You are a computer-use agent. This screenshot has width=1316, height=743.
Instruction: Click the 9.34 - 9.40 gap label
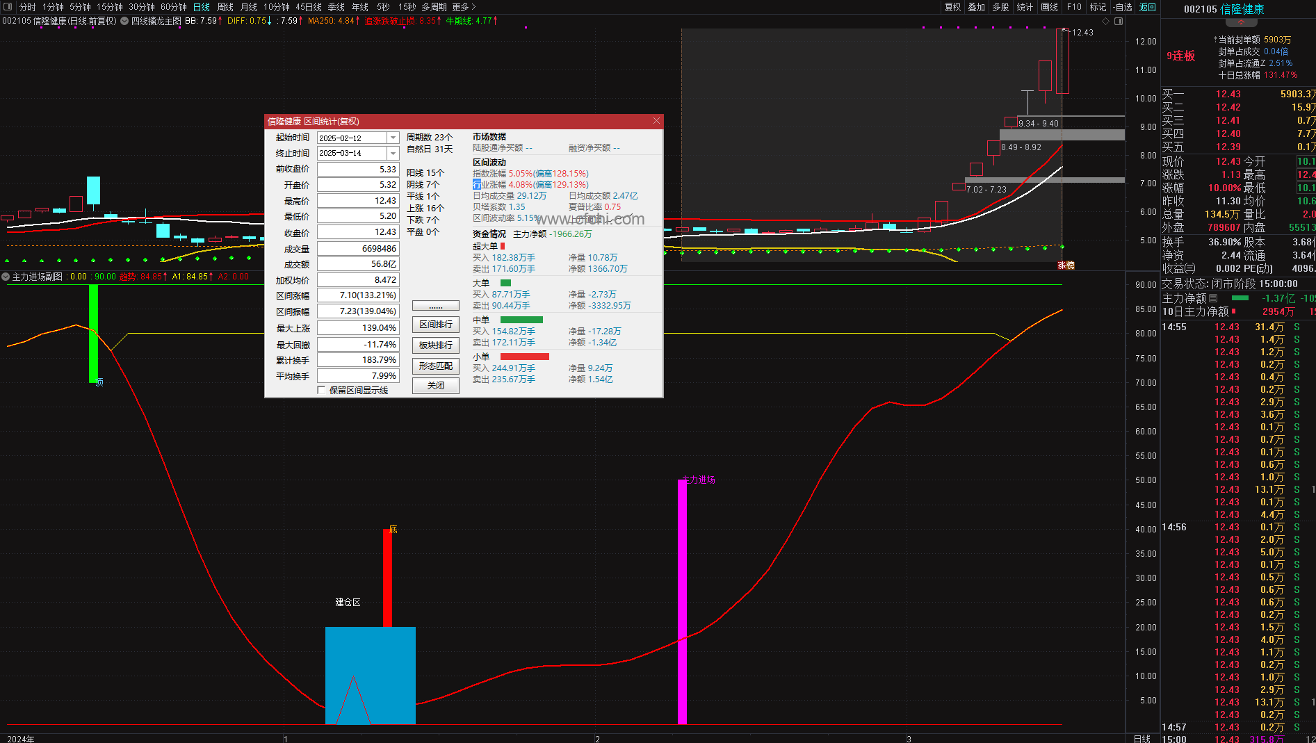(x=1039, y=124)
